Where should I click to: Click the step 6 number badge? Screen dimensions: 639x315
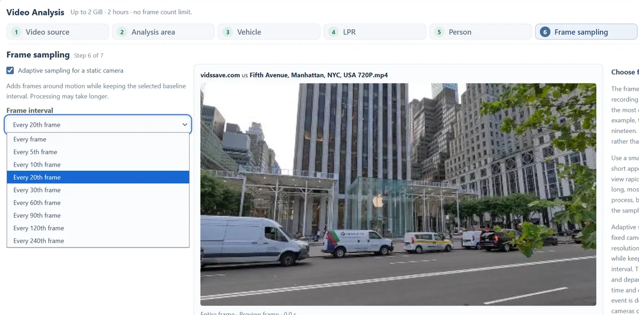(545, 32)
